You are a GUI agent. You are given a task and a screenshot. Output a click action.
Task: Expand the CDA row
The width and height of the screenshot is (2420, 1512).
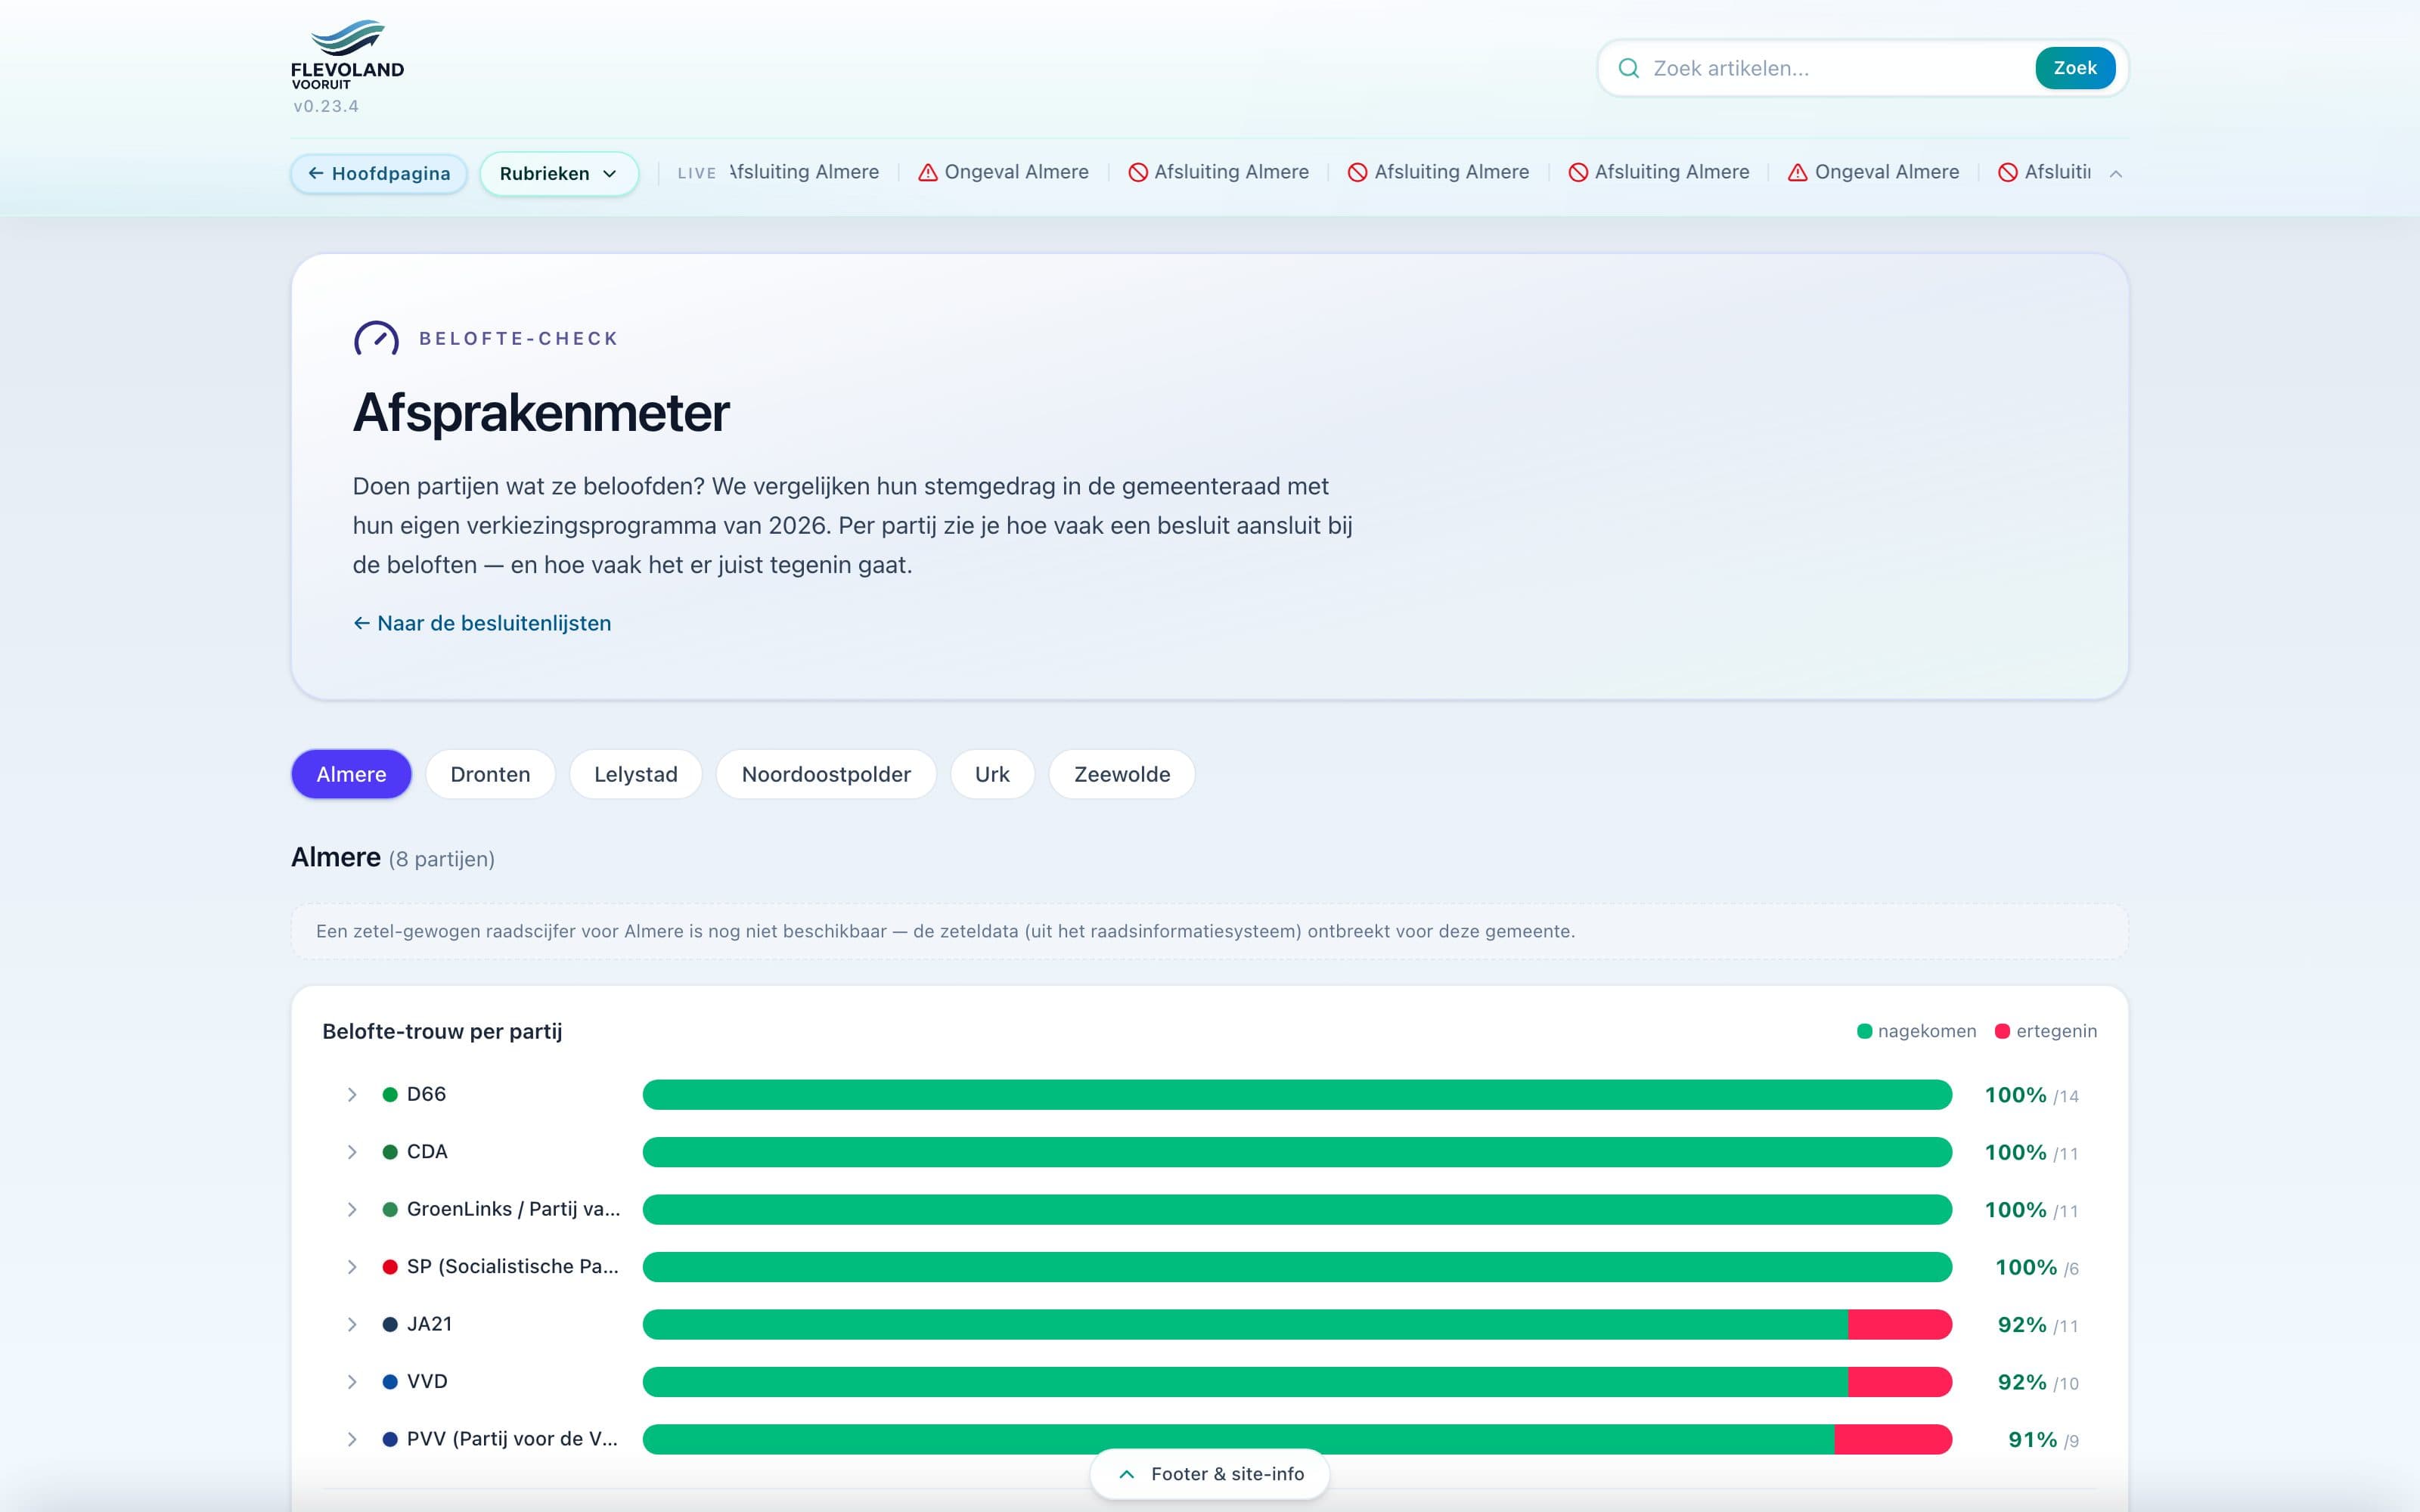pyautogui.click(x=352, y=1152)
